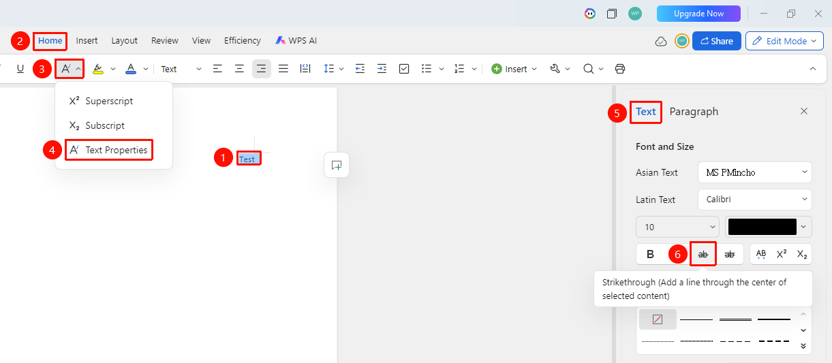This screenshot has height=363, width=832.
Task: Open the WPS AI tab
Action: point(296,41)
